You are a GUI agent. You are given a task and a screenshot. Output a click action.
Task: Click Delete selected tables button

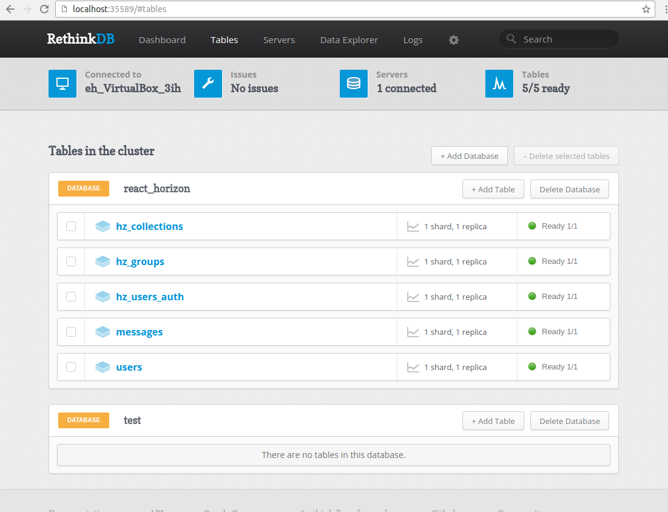pos(566,156)
